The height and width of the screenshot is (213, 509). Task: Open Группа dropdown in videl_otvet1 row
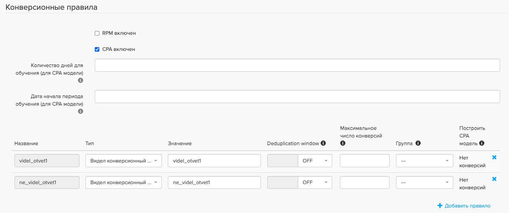[x=424, y=161]
